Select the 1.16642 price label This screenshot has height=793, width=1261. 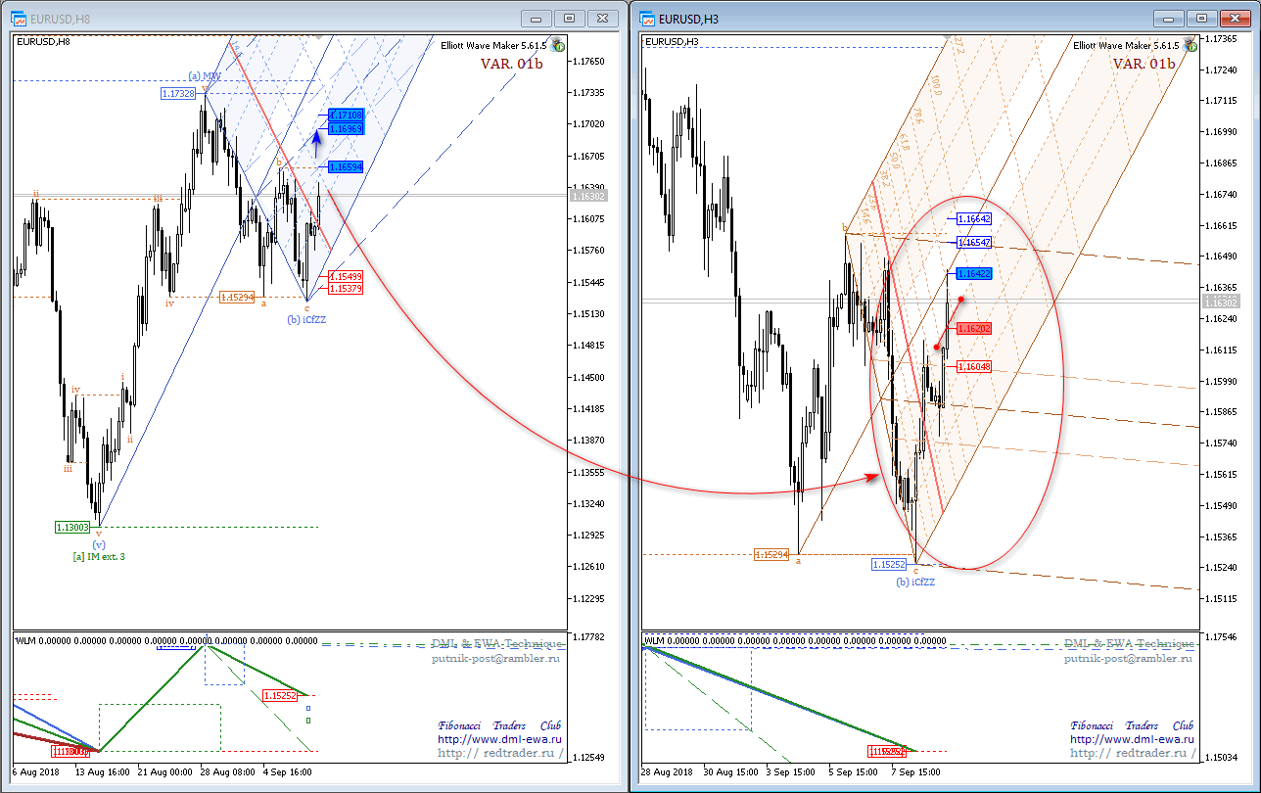[974, 219]
